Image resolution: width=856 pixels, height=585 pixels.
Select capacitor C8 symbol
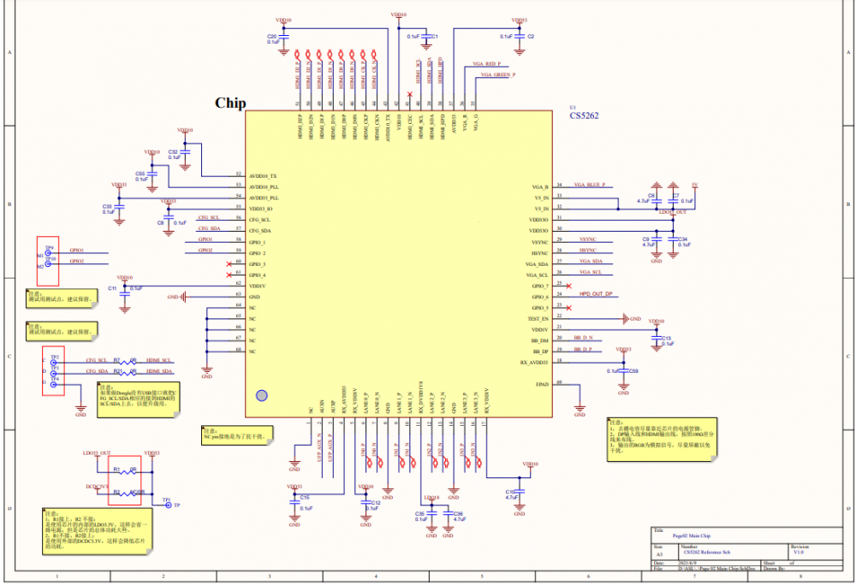click(168, 218)
